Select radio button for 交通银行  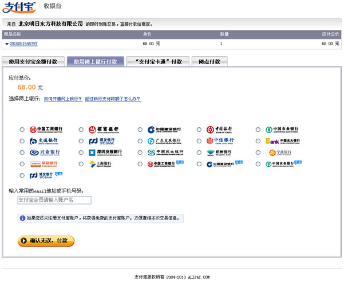coord(22,141)
